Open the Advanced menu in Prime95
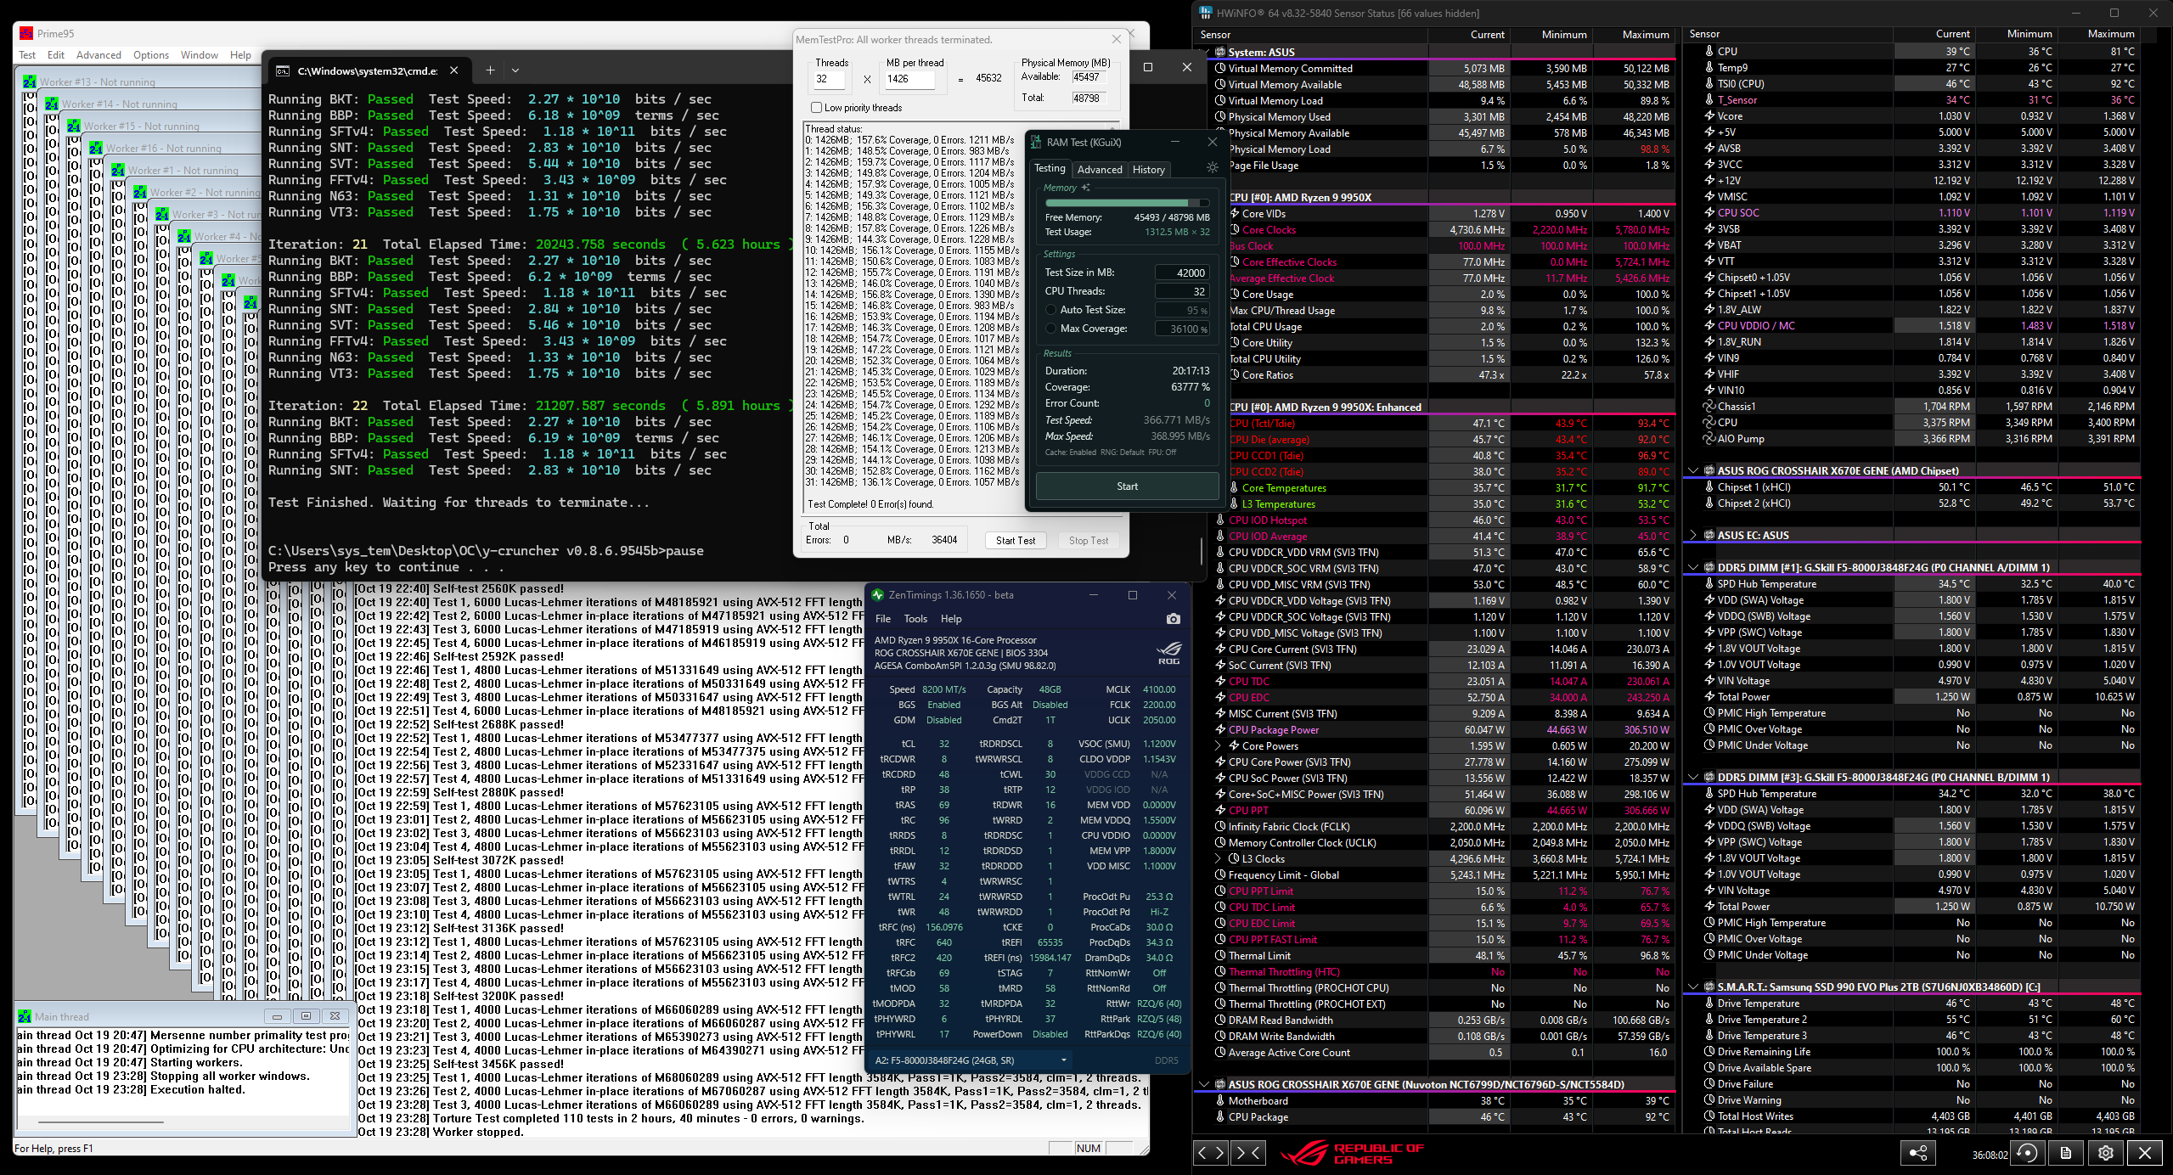 (99, 55)
